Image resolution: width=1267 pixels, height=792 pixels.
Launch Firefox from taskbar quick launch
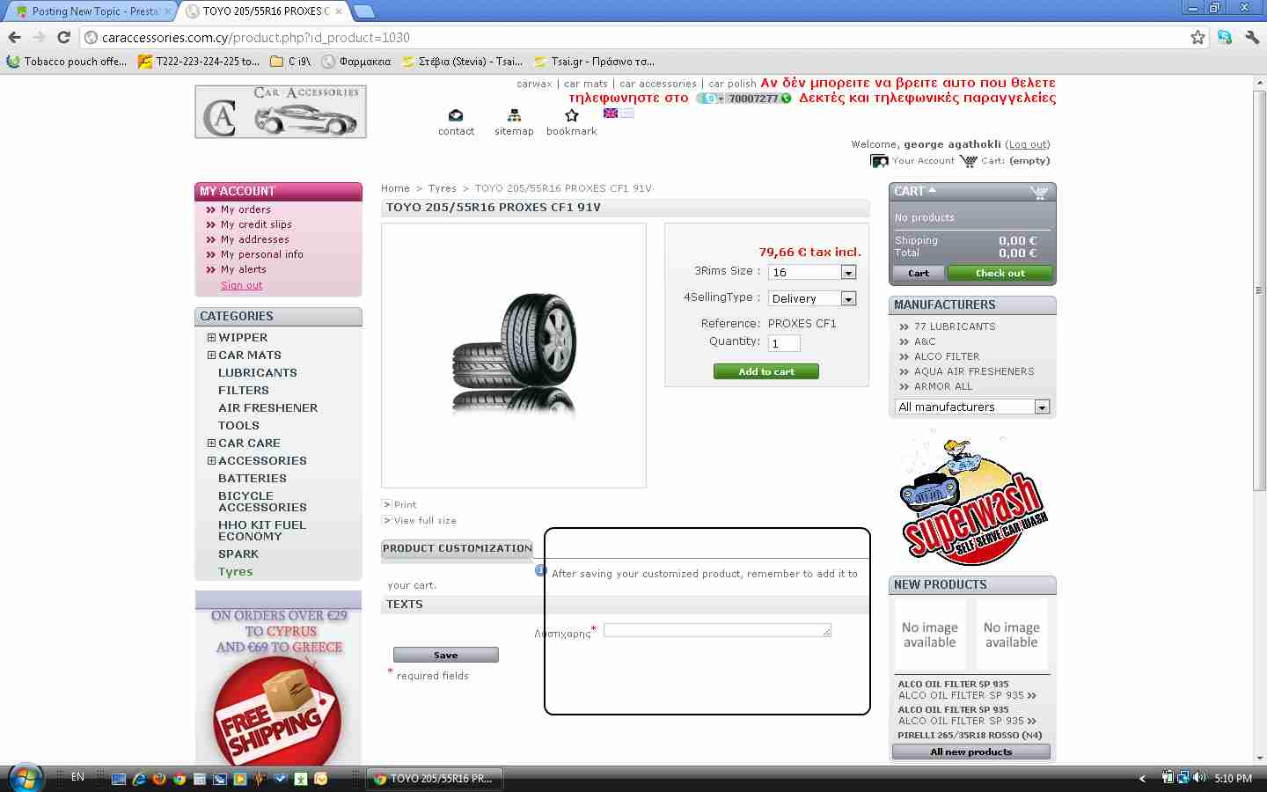pos(159,778)
